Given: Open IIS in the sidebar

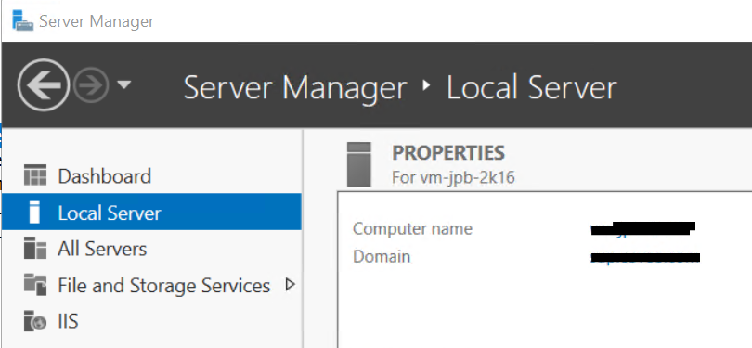Looking at the screenshot, I should click(68, 321).
